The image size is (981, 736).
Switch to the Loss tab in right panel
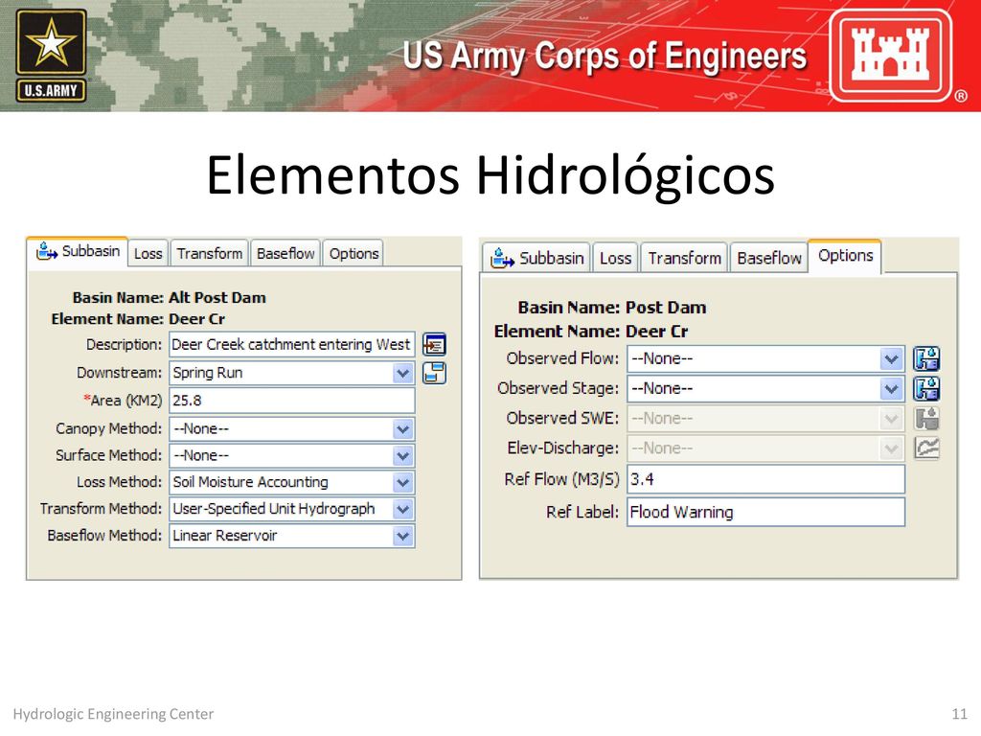point(616,258)
